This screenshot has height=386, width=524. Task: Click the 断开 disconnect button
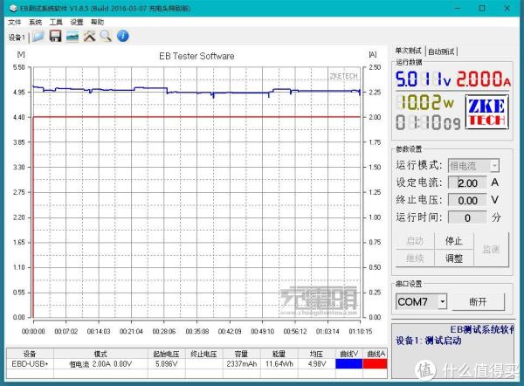(479, 302)
